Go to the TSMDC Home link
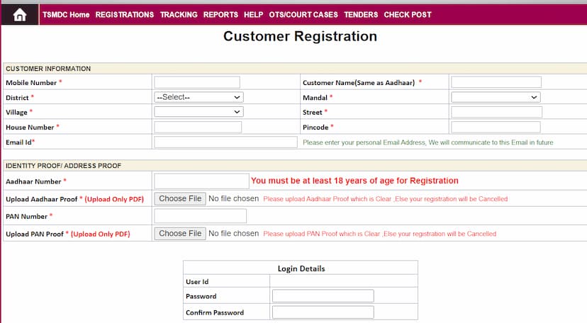 (66, 15)
